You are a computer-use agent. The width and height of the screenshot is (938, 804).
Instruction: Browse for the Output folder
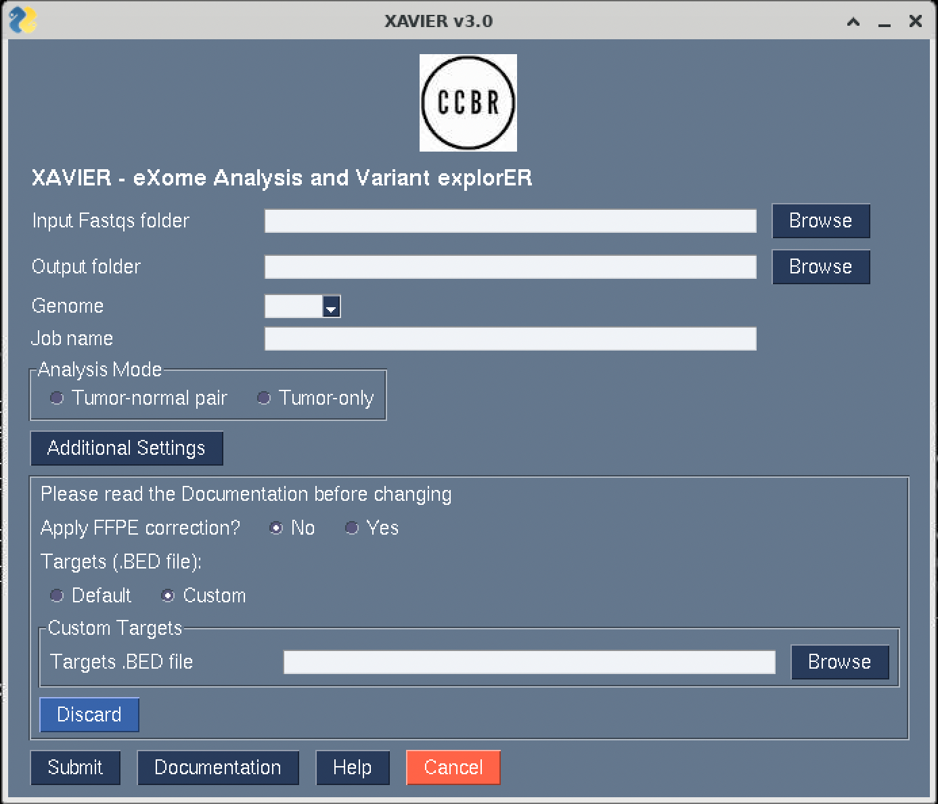pyautogui.click(x=821, y=267)
